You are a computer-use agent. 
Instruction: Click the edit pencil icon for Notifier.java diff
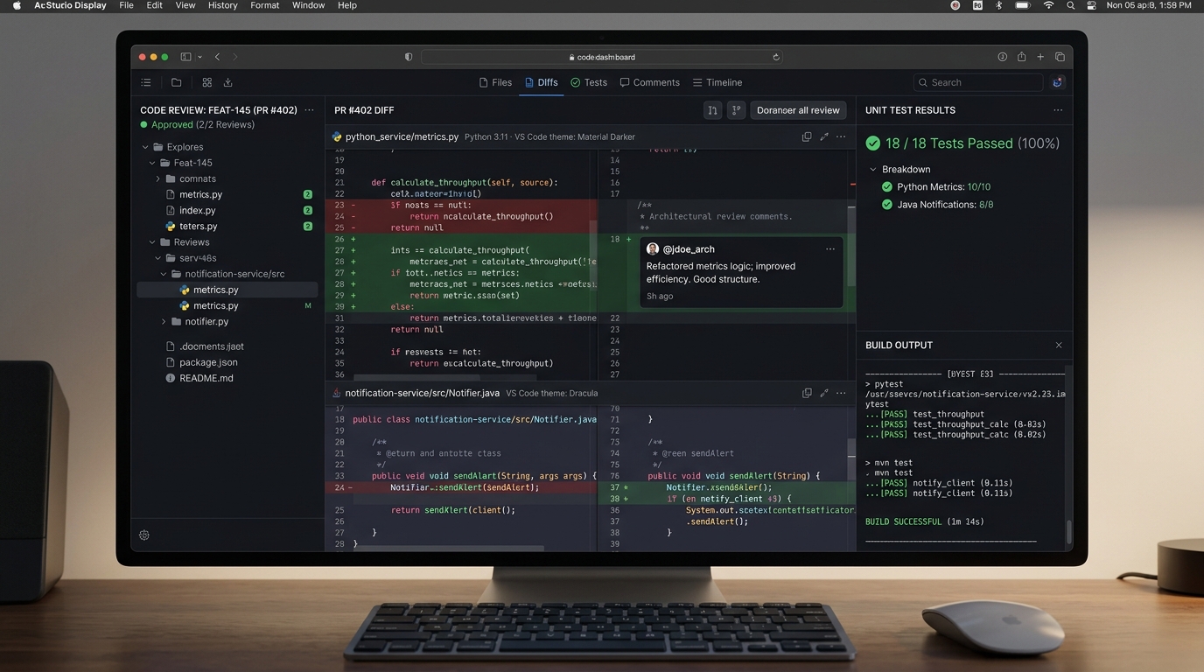[824, 393]
